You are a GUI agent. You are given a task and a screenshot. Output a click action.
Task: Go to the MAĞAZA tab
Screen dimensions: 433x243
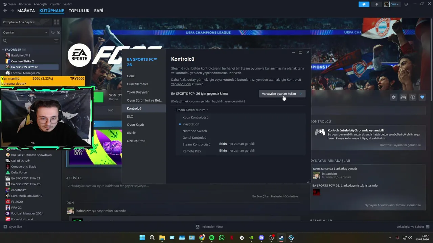point(26,11)
